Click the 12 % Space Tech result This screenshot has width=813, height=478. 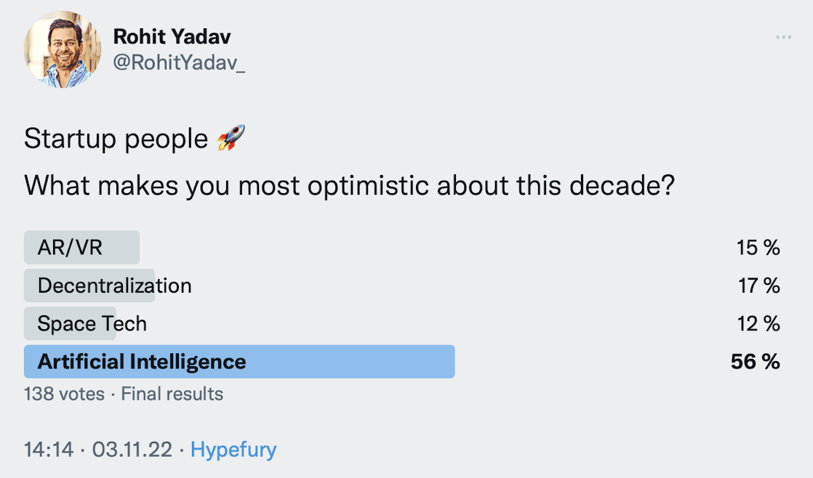point(758,323)
